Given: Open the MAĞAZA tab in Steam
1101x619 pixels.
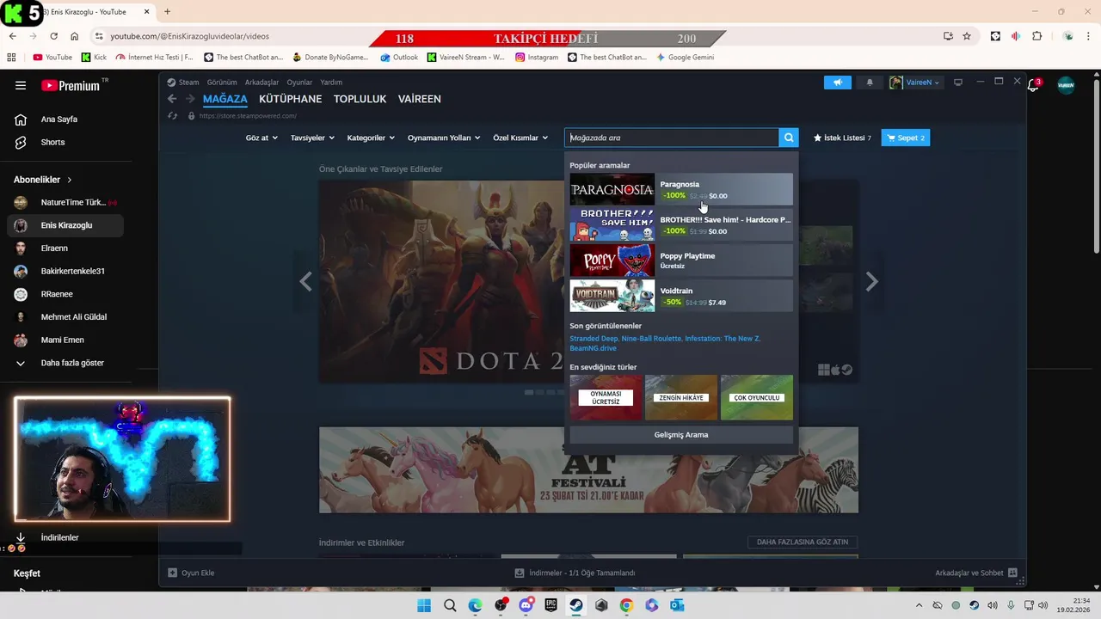Looking at the screenshot, I should click(225, 99).
